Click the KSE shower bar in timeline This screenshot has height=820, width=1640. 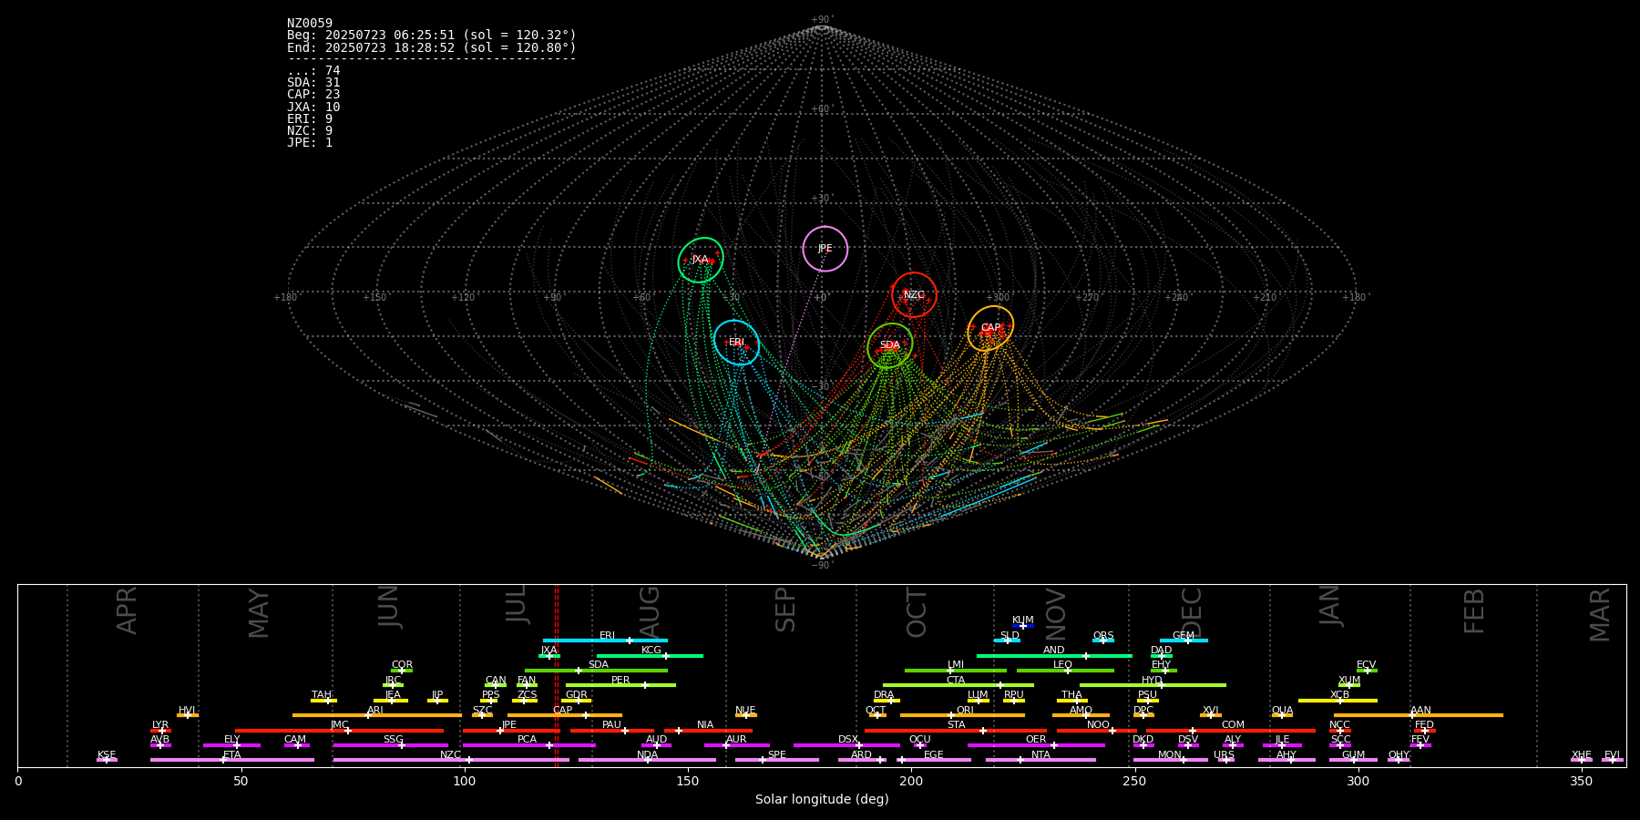(x=107, y=760)
